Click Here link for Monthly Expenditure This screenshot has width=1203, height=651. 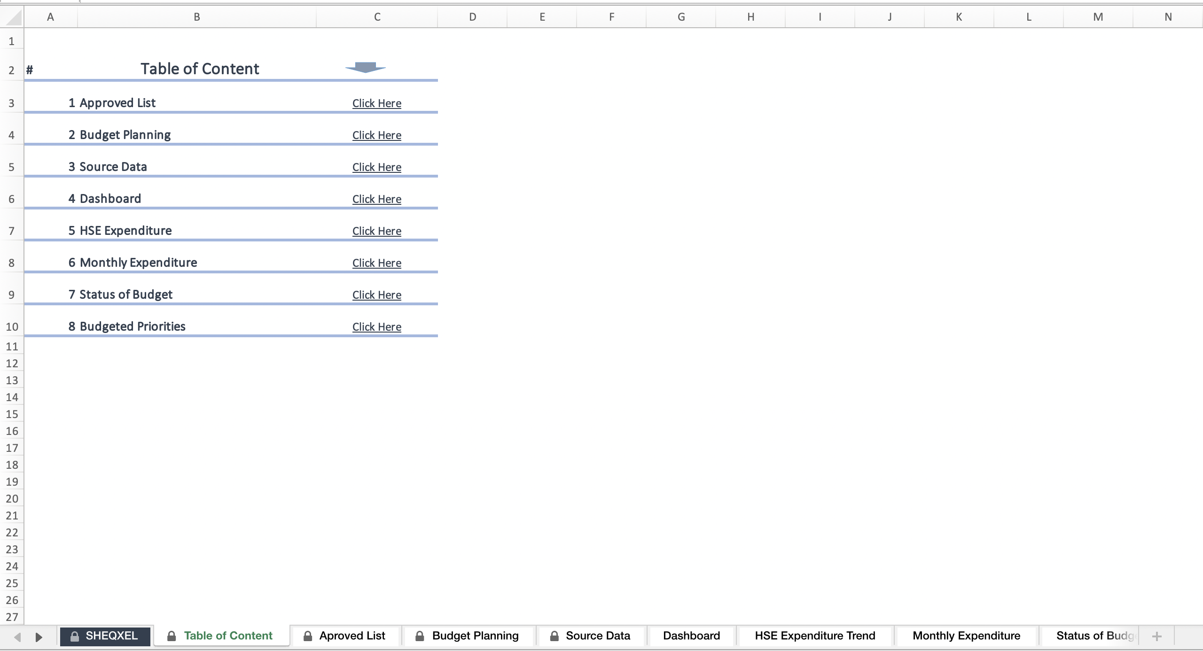377,263
